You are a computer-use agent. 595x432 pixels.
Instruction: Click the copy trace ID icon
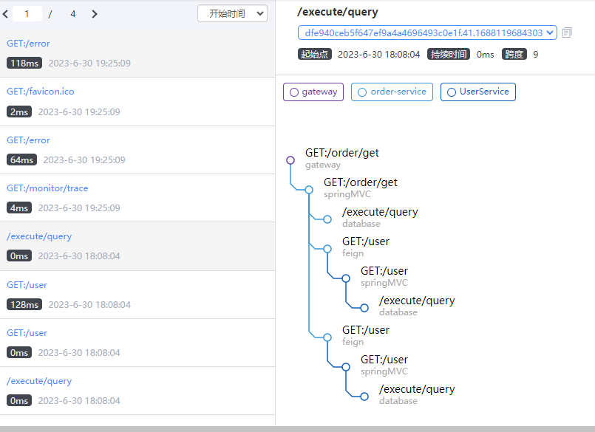[x=567, y=32]
